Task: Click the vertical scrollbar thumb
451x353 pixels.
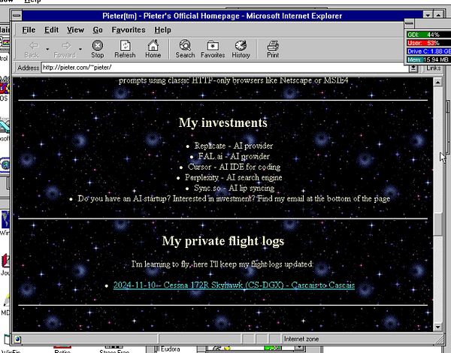Action: [437, 225]
